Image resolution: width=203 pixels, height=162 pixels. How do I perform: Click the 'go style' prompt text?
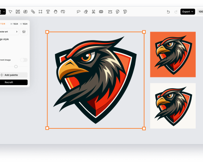click(x=4, y=39)
